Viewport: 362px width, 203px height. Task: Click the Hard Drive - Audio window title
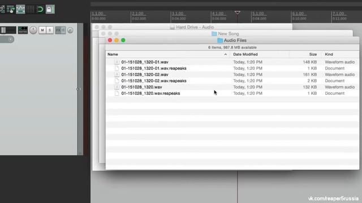click(195, 27)
